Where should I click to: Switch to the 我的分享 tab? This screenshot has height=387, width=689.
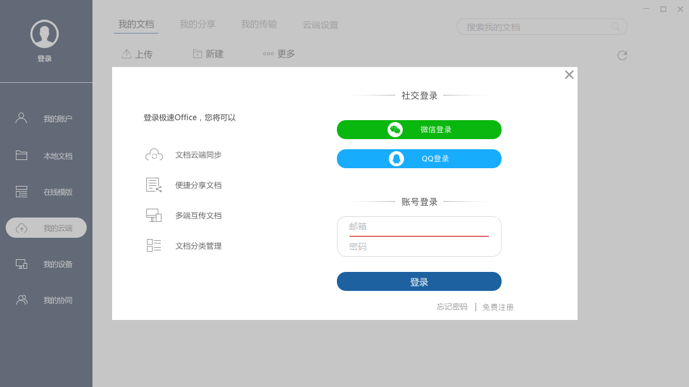(198, 24)
